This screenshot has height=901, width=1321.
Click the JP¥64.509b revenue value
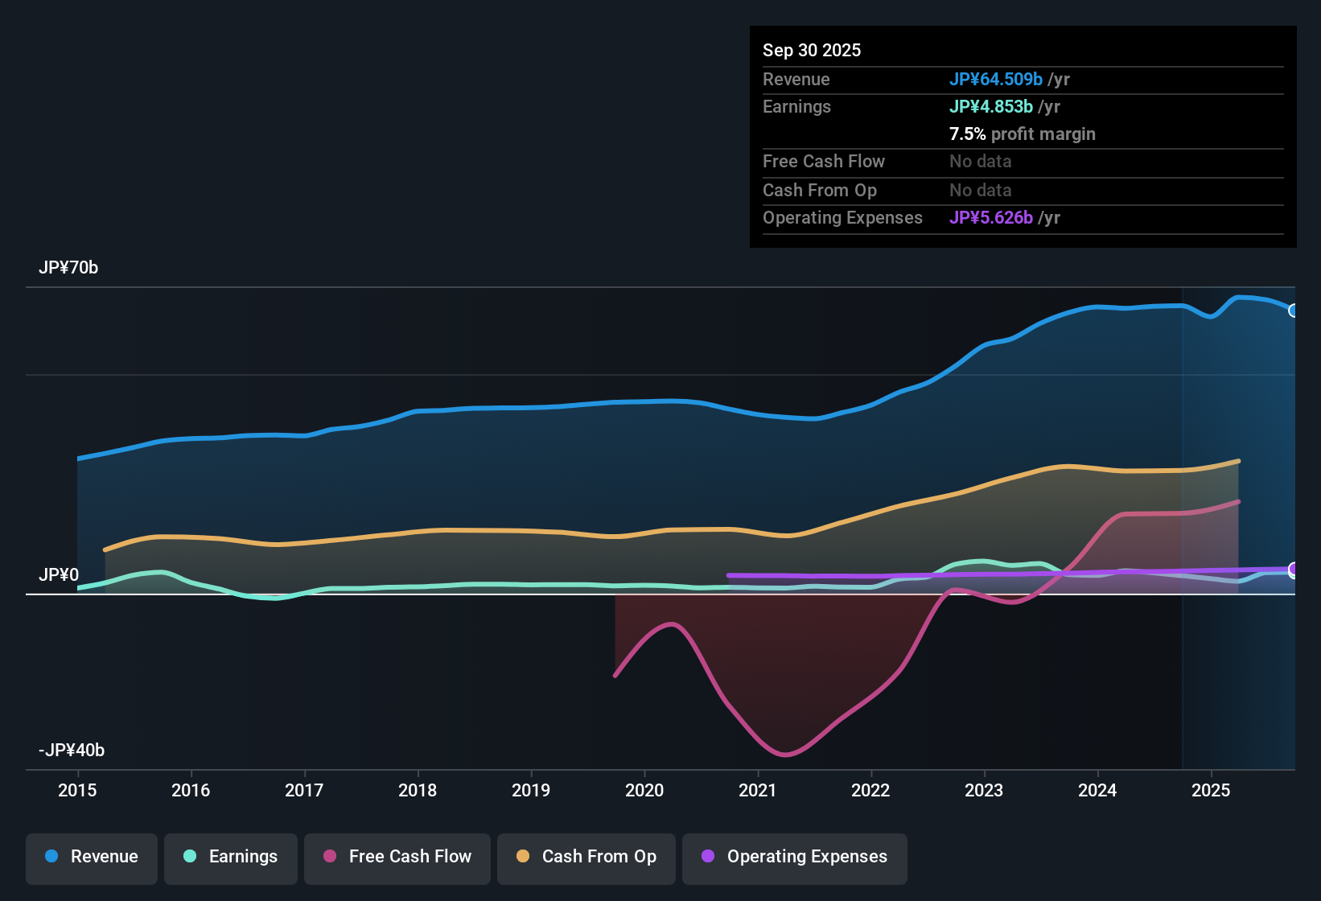pyautogui.click(x=997, y=80)
